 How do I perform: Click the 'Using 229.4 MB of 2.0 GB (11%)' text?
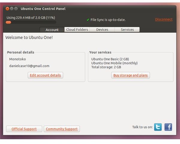click(x=31, y=18)
